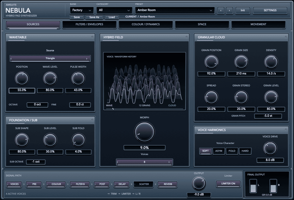Select ASYM voice character
This screenshot has width=294, height=200.
219,151
